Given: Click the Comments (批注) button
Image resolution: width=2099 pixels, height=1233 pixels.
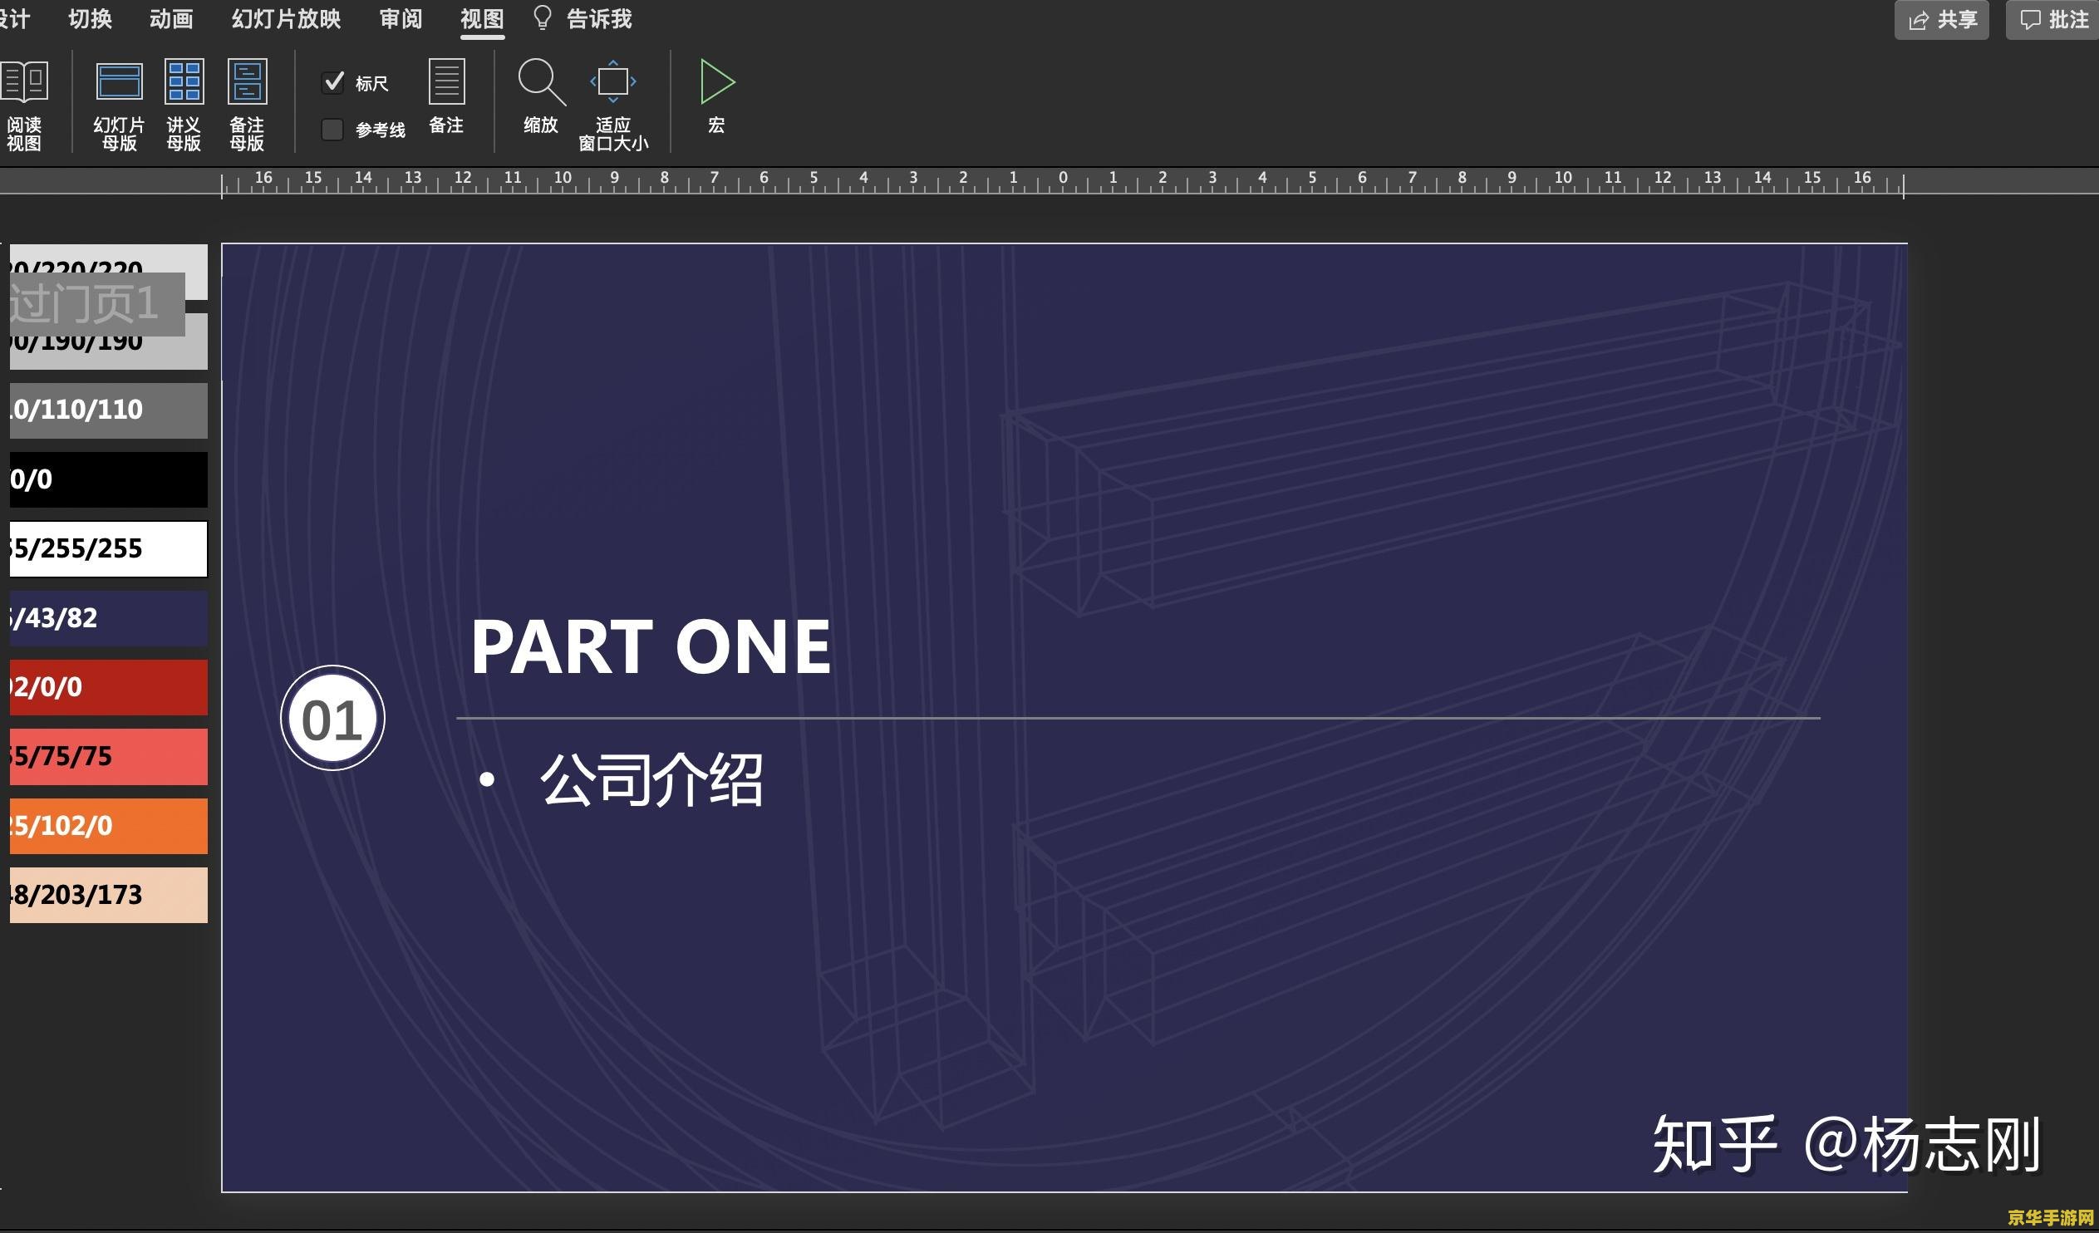Looking at the screenshot, I should click(2052, 20).
